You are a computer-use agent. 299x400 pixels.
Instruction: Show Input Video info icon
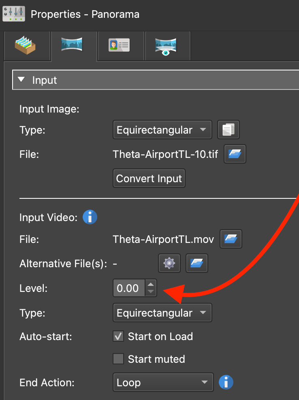coord(90,217)
